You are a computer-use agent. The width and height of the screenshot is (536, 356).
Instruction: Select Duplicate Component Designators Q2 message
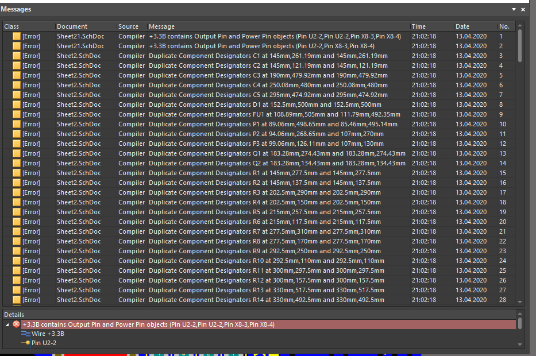[x=260, y=163]
